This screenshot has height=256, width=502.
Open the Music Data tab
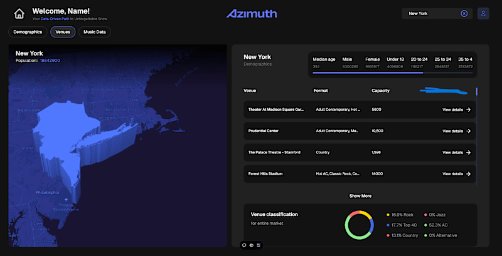[95, 32]
